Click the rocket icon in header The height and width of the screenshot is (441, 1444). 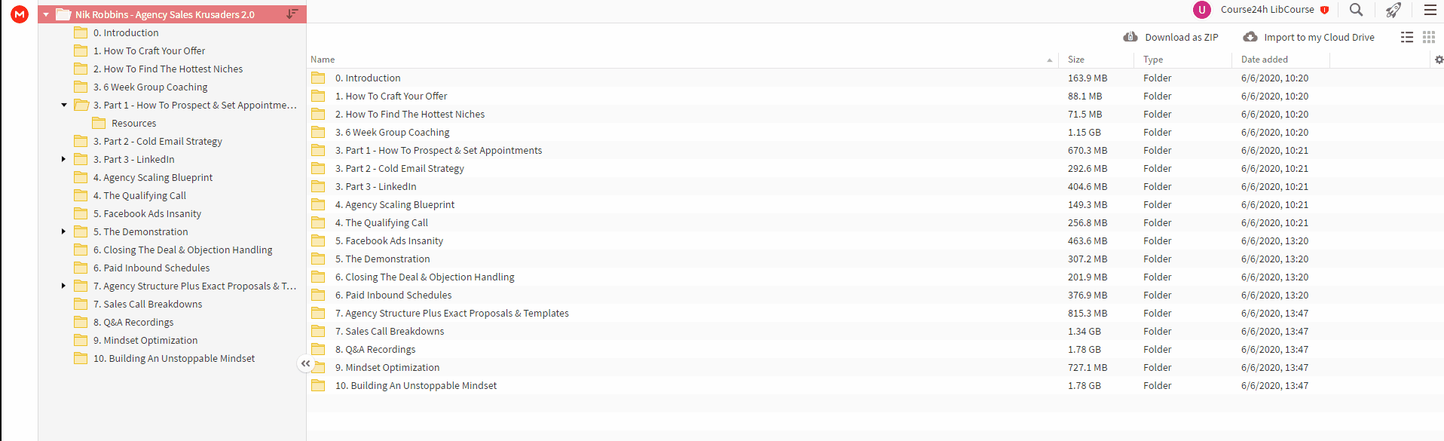click(1393, 10)
